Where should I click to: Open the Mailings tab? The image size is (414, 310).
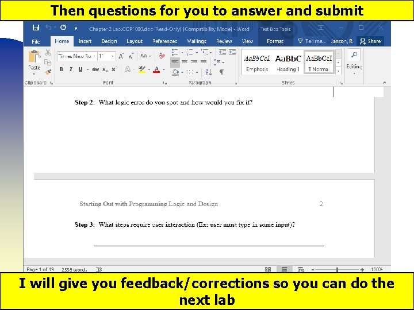coord(197,41)
